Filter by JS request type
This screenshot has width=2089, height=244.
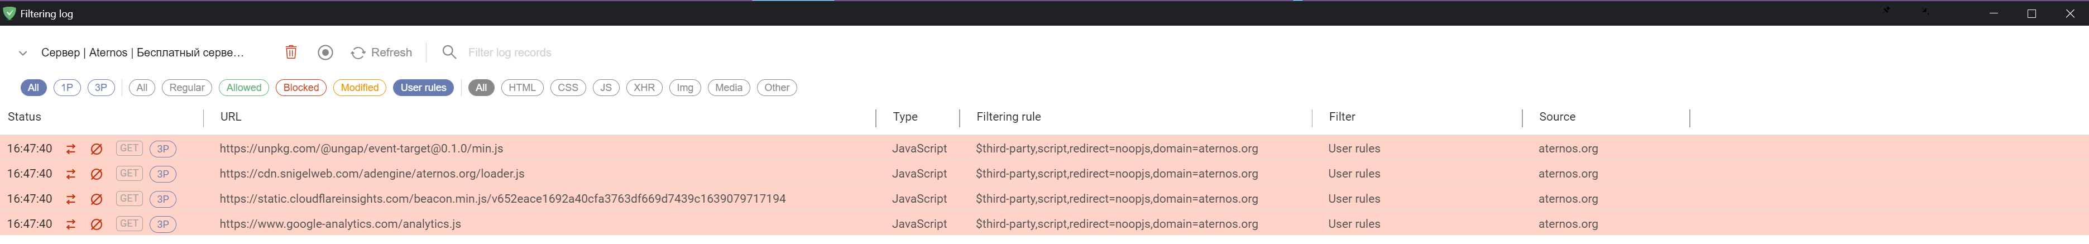(x=606, y=88)
